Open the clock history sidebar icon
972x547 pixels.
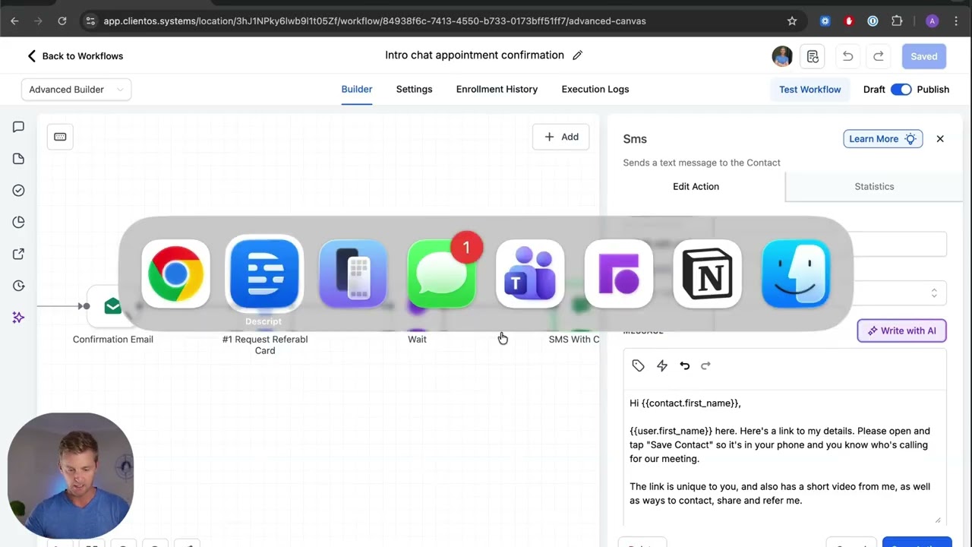[x=18, y=286]
